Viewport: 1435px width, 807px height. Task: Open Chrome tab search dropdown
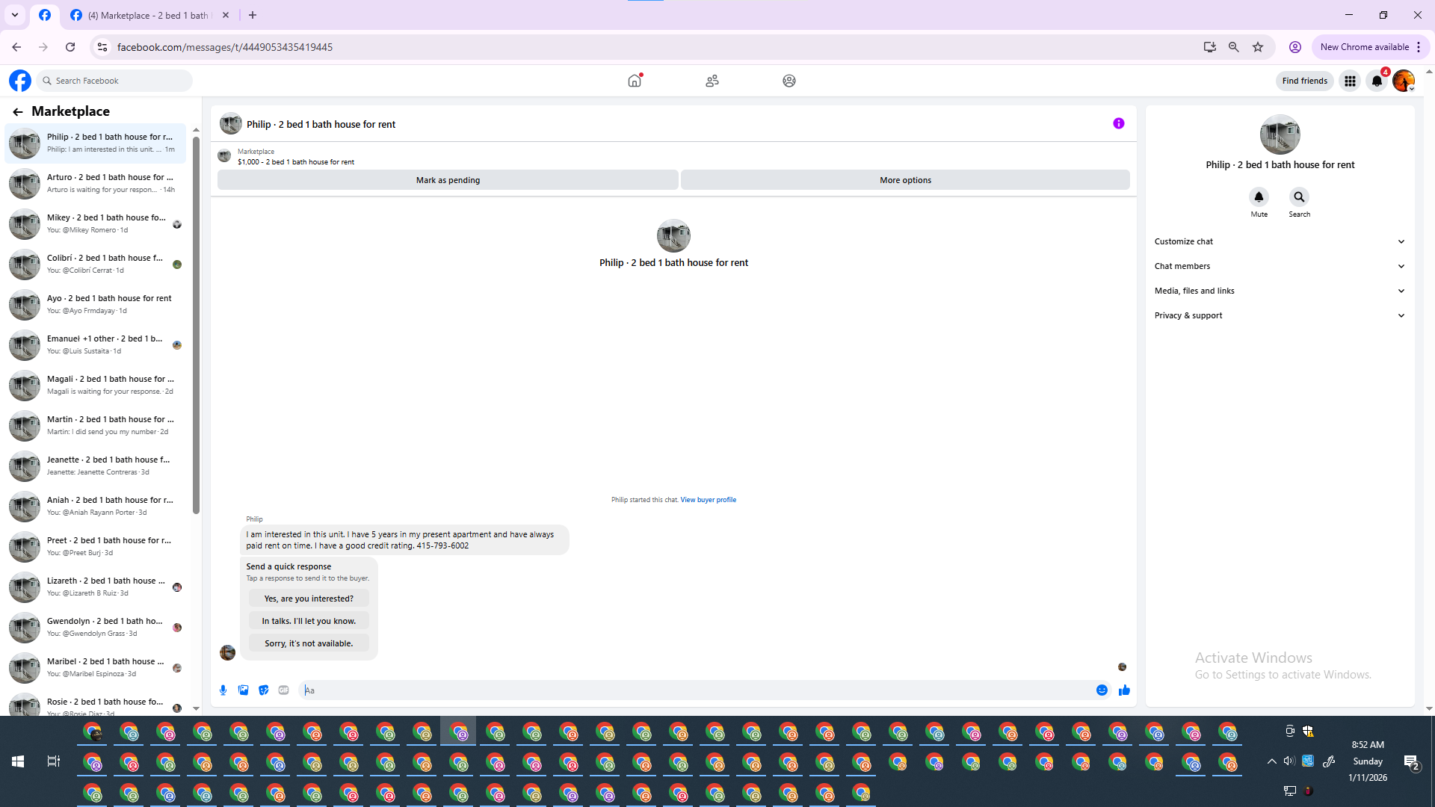[x=15, y=15]
